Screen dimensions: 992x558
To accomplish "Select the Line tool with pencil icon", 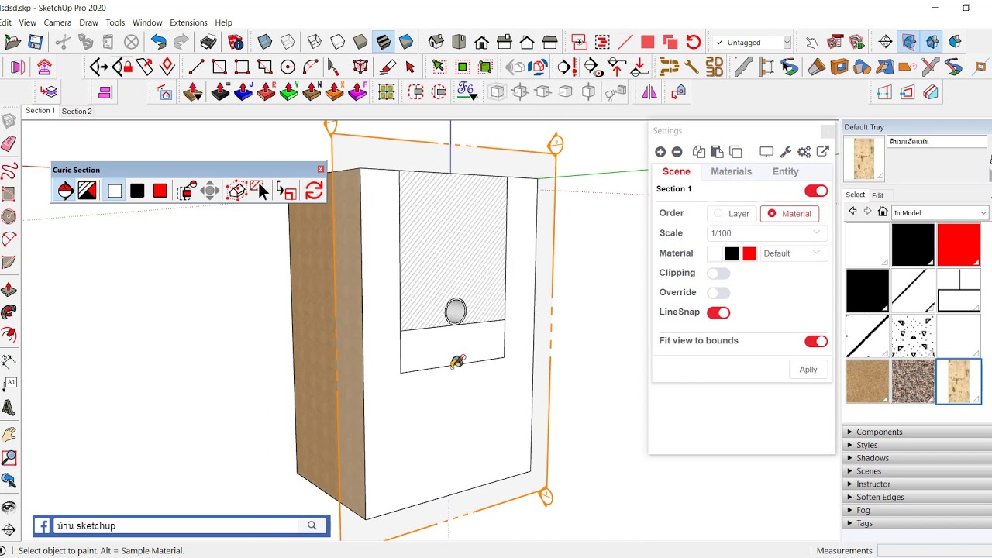I will pyautogui.click(x=196, y=67).
